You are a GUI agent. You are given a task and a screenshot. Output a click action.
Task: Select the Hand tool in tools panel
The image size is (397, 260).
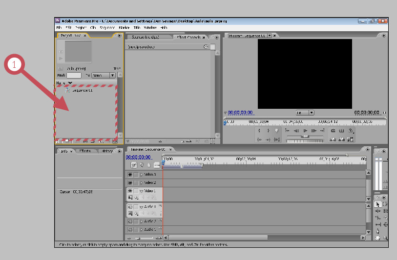pyautogui.click(x=377, y=238)
